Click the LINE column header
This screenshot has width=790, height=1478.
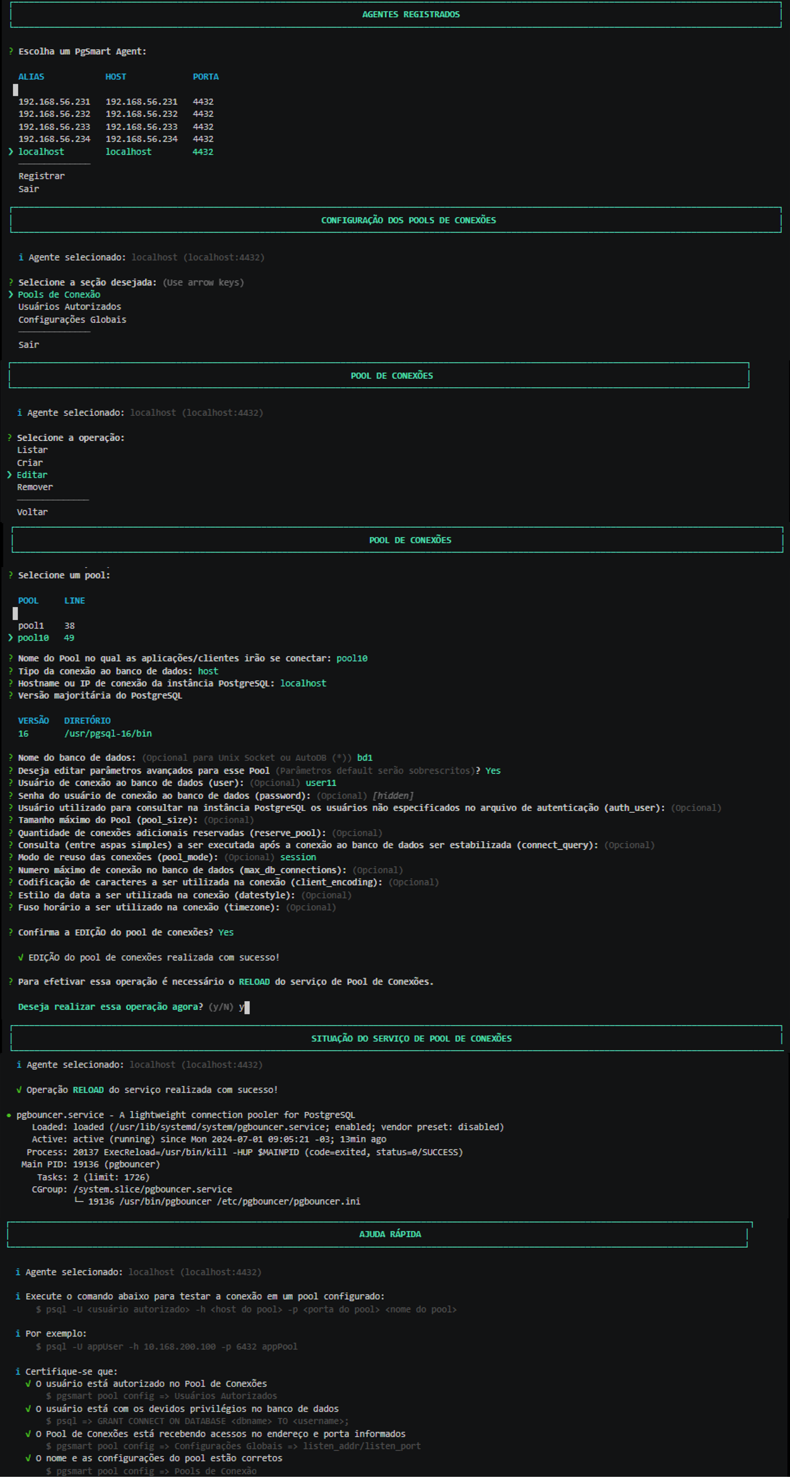(74, 601)
